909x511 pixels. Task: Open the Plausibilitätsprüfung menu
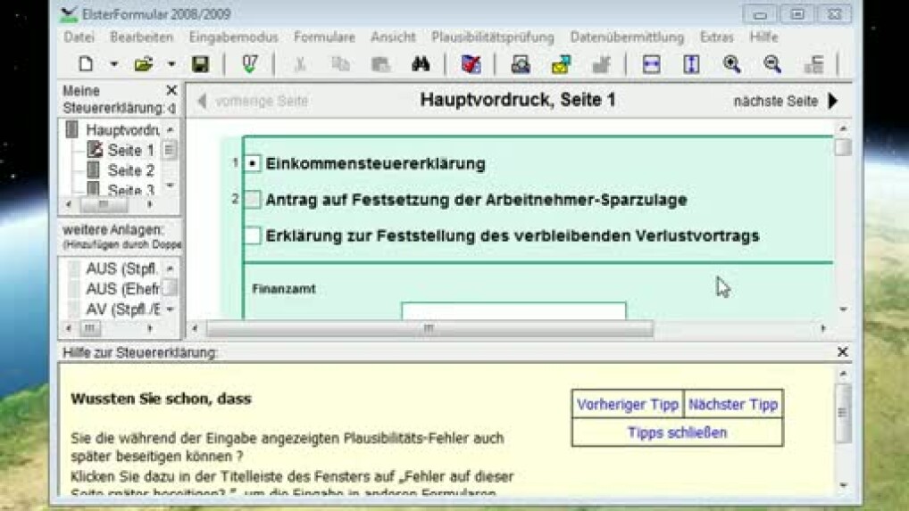click(x=492, y=37)
